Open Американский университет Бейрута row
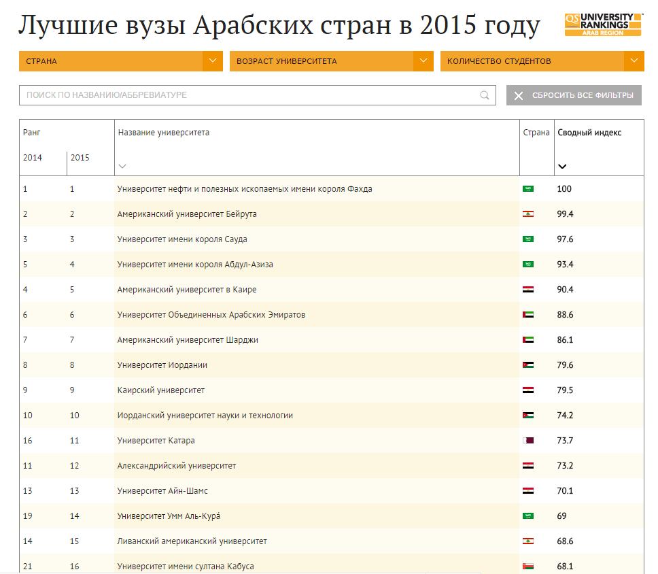The width and height of the screenshot is (658, 574). pyautogui.click(x=187, y=214)
